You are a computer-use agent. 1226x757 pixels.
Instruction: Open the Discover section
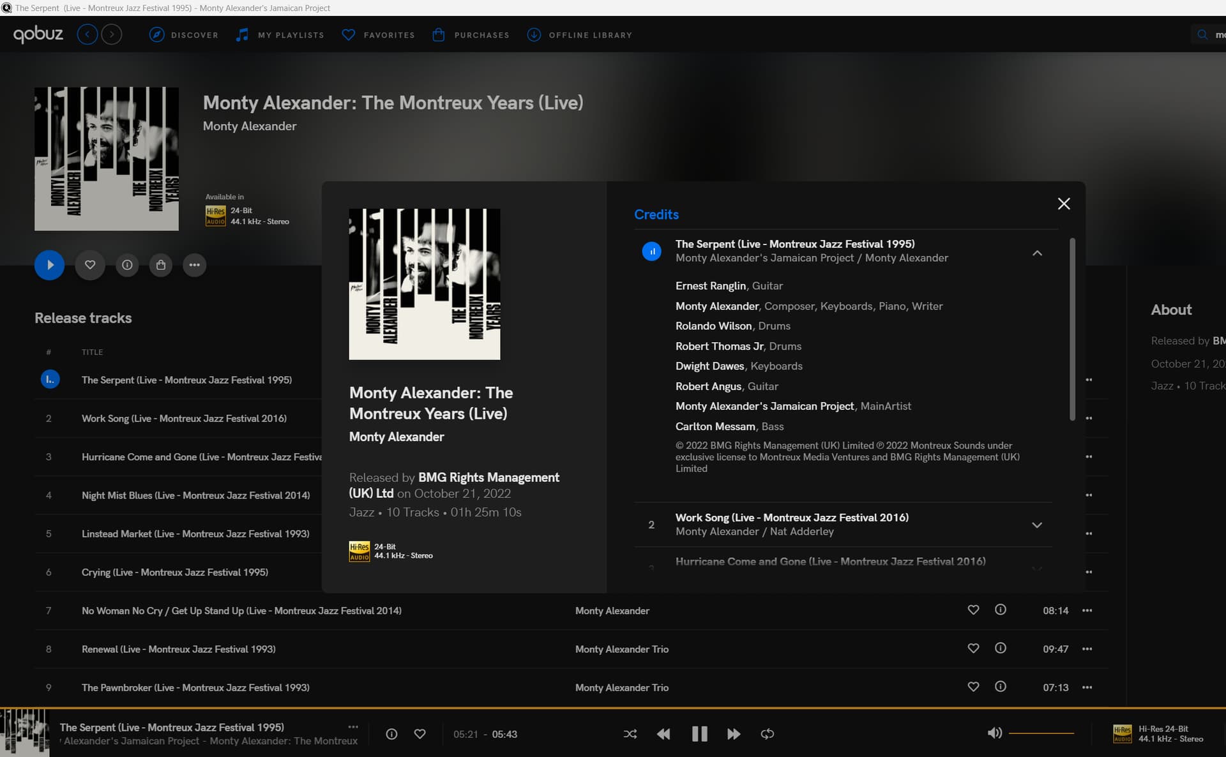click(184, 35)
